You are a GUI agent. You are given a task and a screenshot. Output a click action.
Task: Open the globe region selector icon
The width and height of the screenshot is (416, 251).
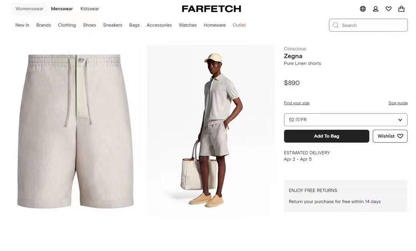[x=363, y=9]
